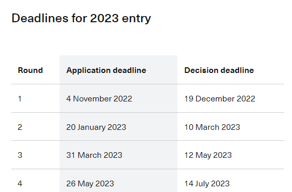Click the '20 January 2023' application date
The width and height of the screenshot is (292, 192).
pyautogui.click(x=96, y=127)
